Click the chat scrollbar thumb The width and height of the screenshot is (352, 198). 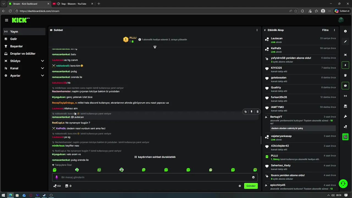point(261,140)
